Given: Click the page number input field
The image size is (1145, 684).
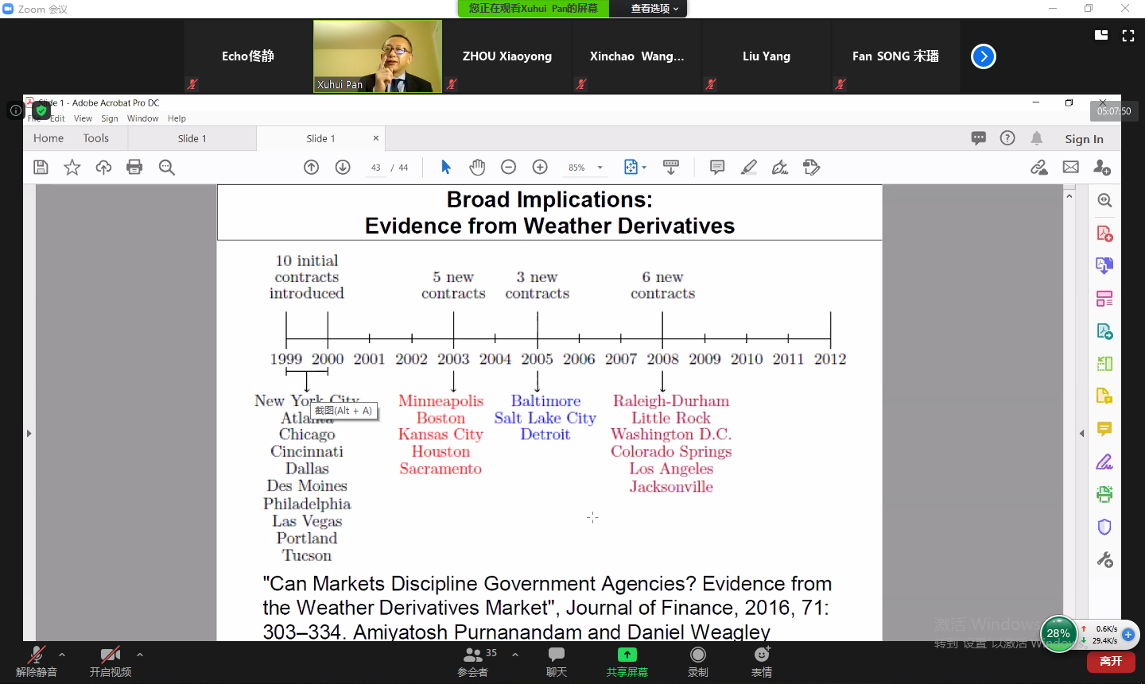Looking at the screenshot, I should pyautogui.click(x=376, y=168).
